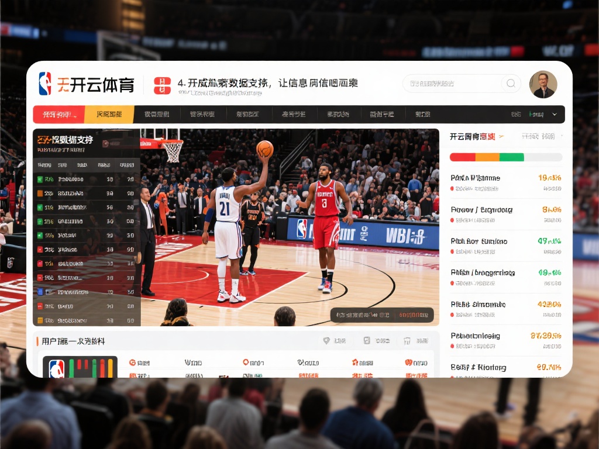The image size is (599, 449).
Task: Click the save icon in user section header
Action: click(367, 340)
